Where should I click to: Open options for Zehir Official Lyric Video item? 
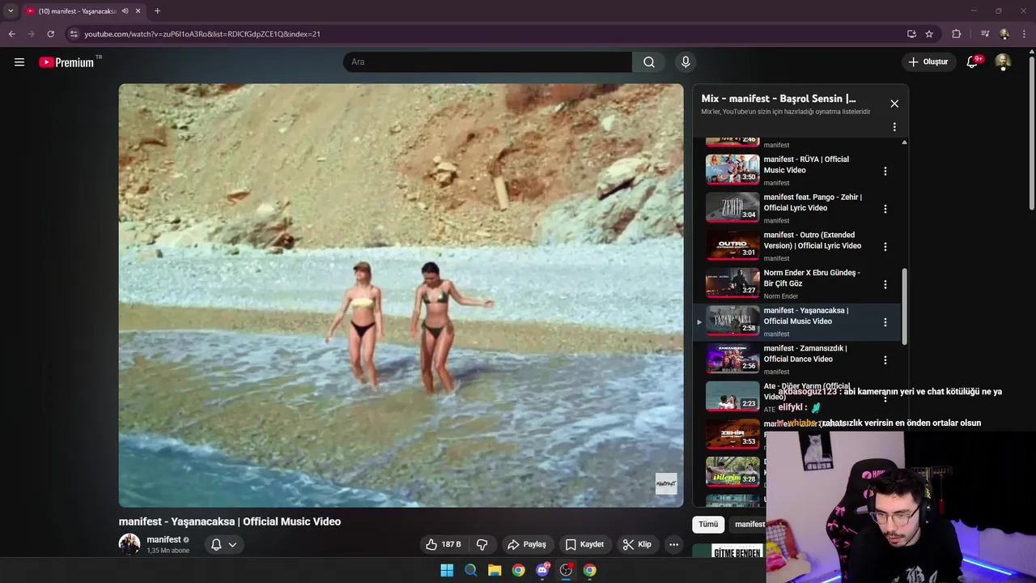(885, 209)
